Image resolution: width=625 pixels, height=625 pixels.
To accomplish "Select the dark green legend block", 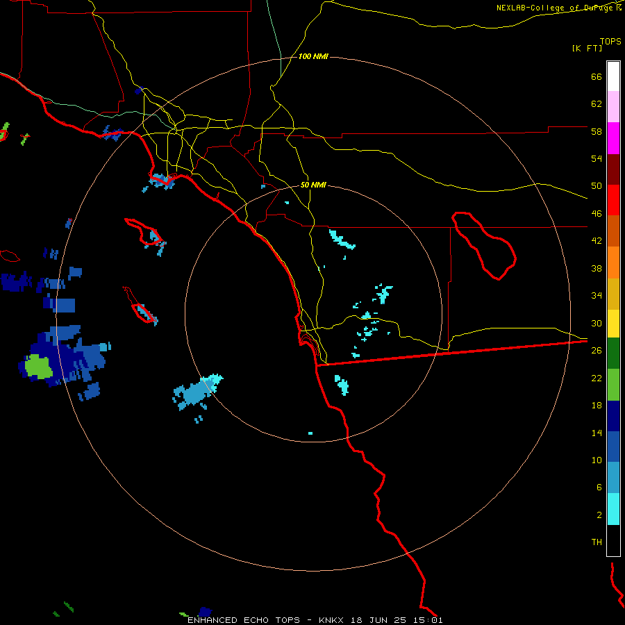I will [613, 353].
